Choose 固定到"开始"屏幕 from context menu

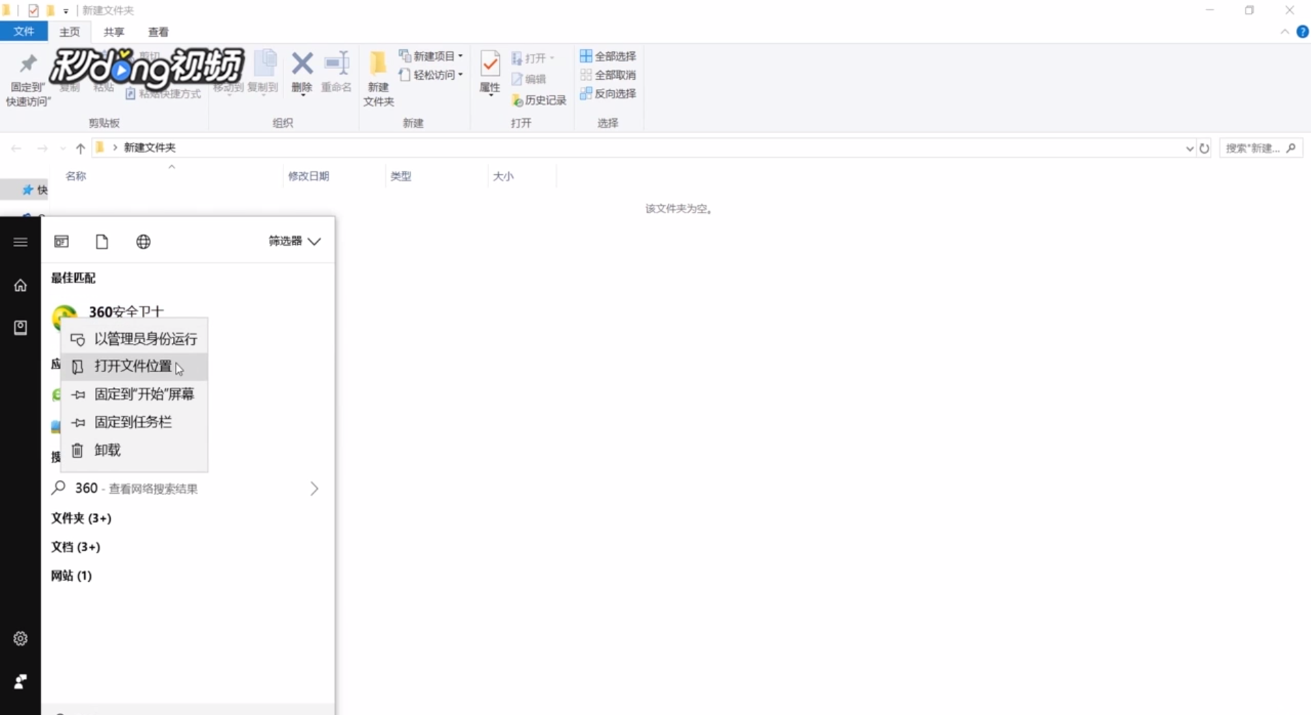135,394
